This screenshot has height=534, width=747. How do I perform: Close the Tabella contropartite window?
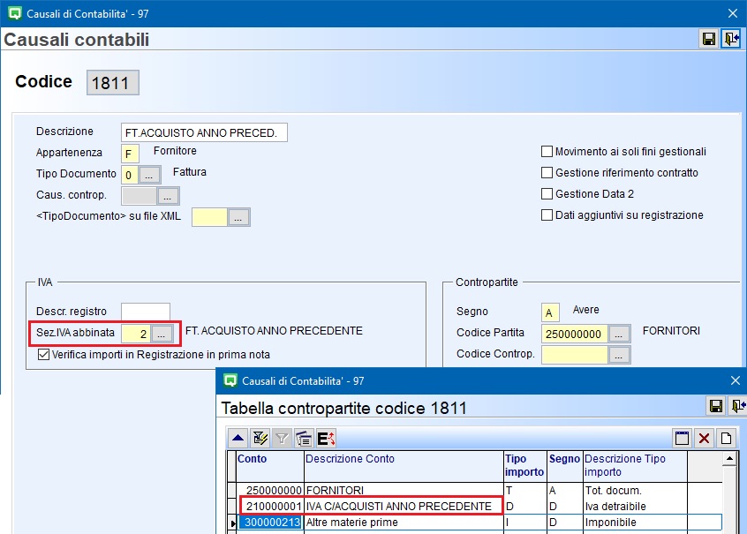[736, 380]
